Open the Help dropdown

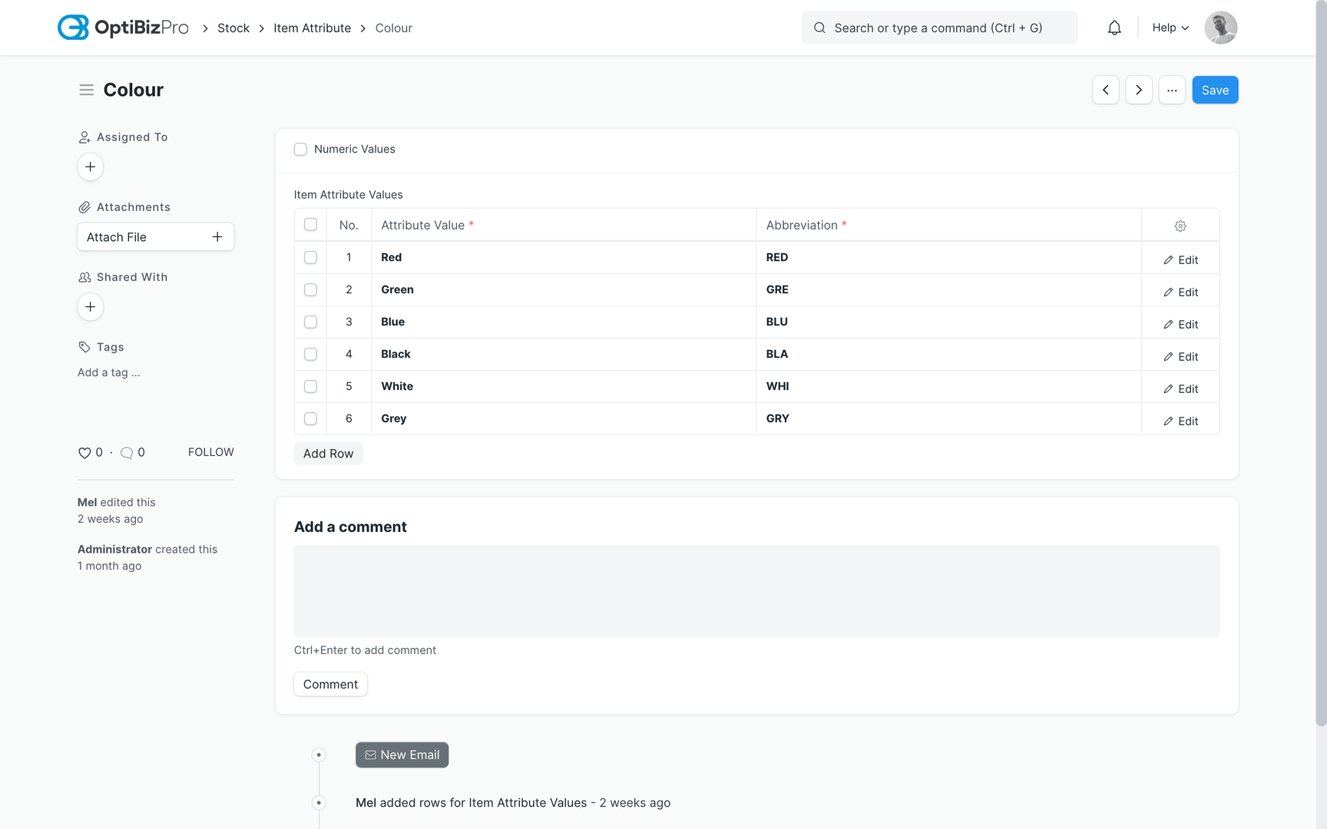pyautogui.click(x=1169, y=27)
